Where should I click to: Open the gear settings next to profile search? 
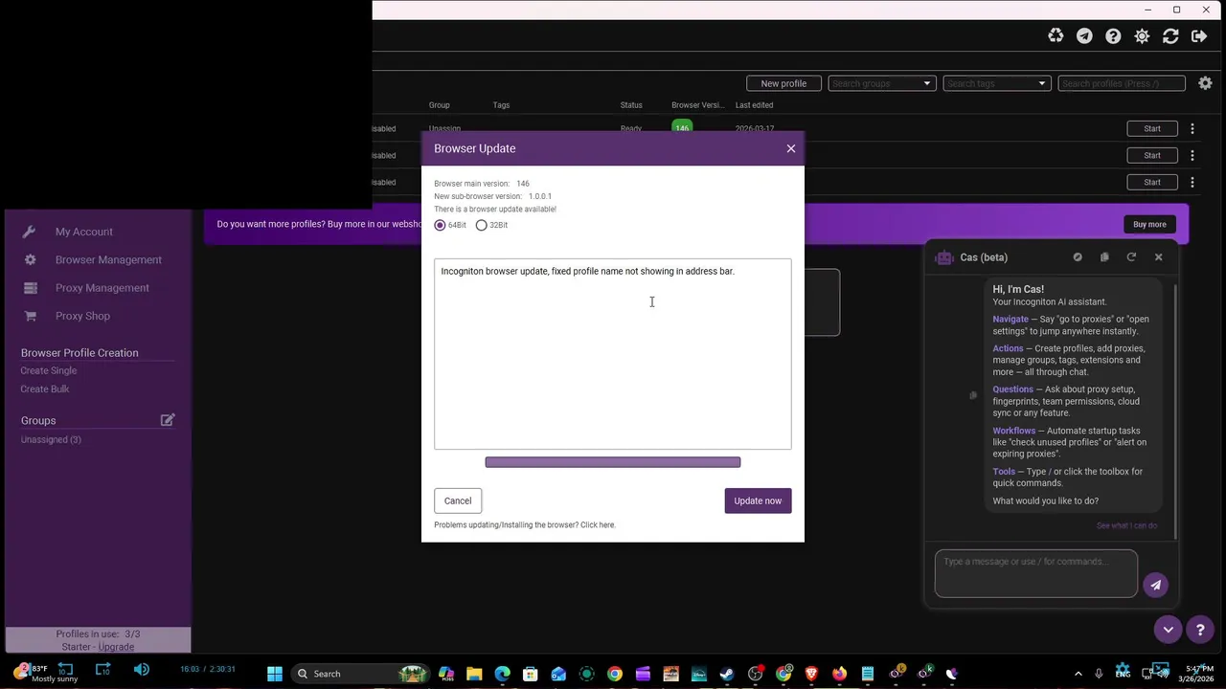pyautogui.click(x=1205, y=83)
